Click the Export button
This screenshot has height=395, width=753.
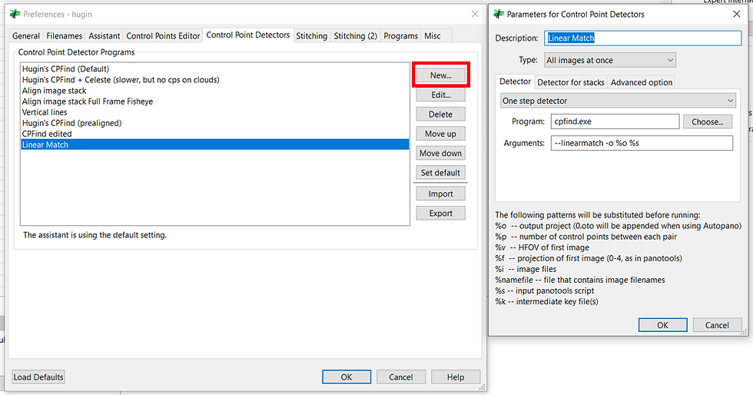coord(440,214)
